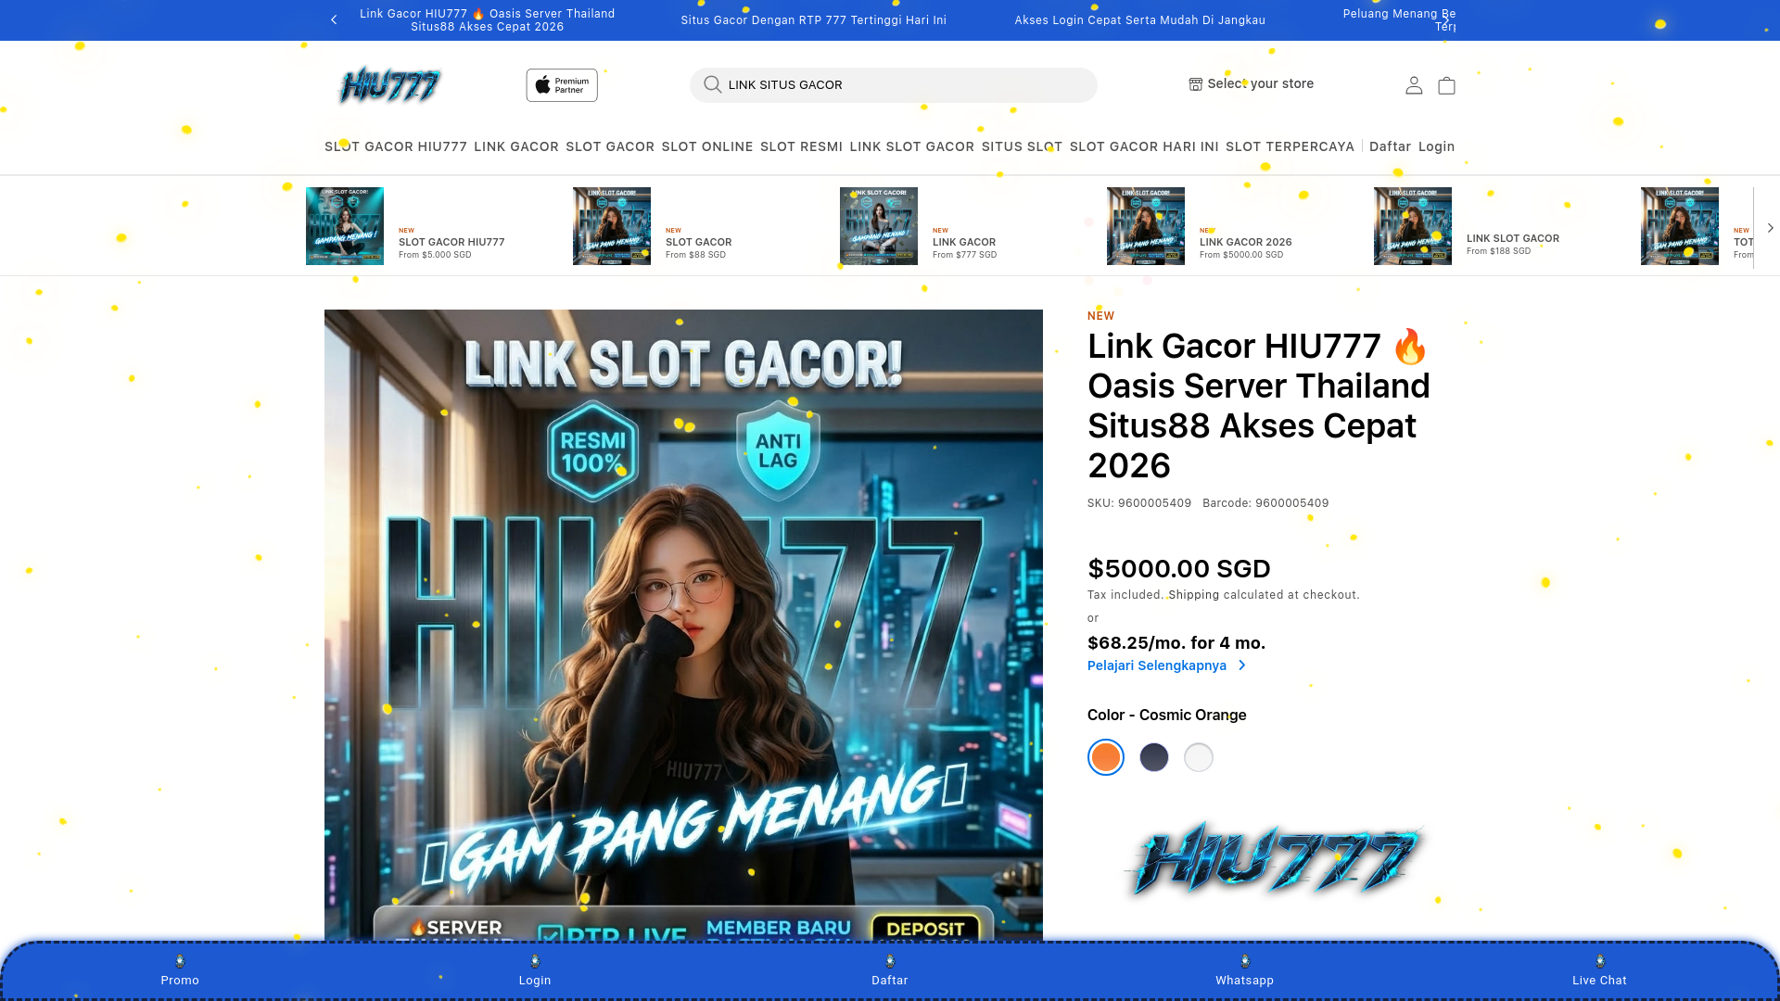Click the product title Link Gacor HIU777
This screenshot has height=1001, width=1780.
coord(1259,406)
